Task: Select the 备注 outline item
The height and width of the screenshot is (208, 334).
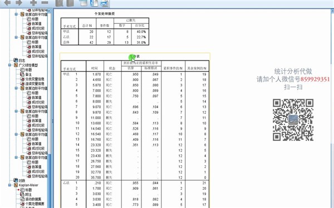Action: pyautogui.click(x=28, y=74)
